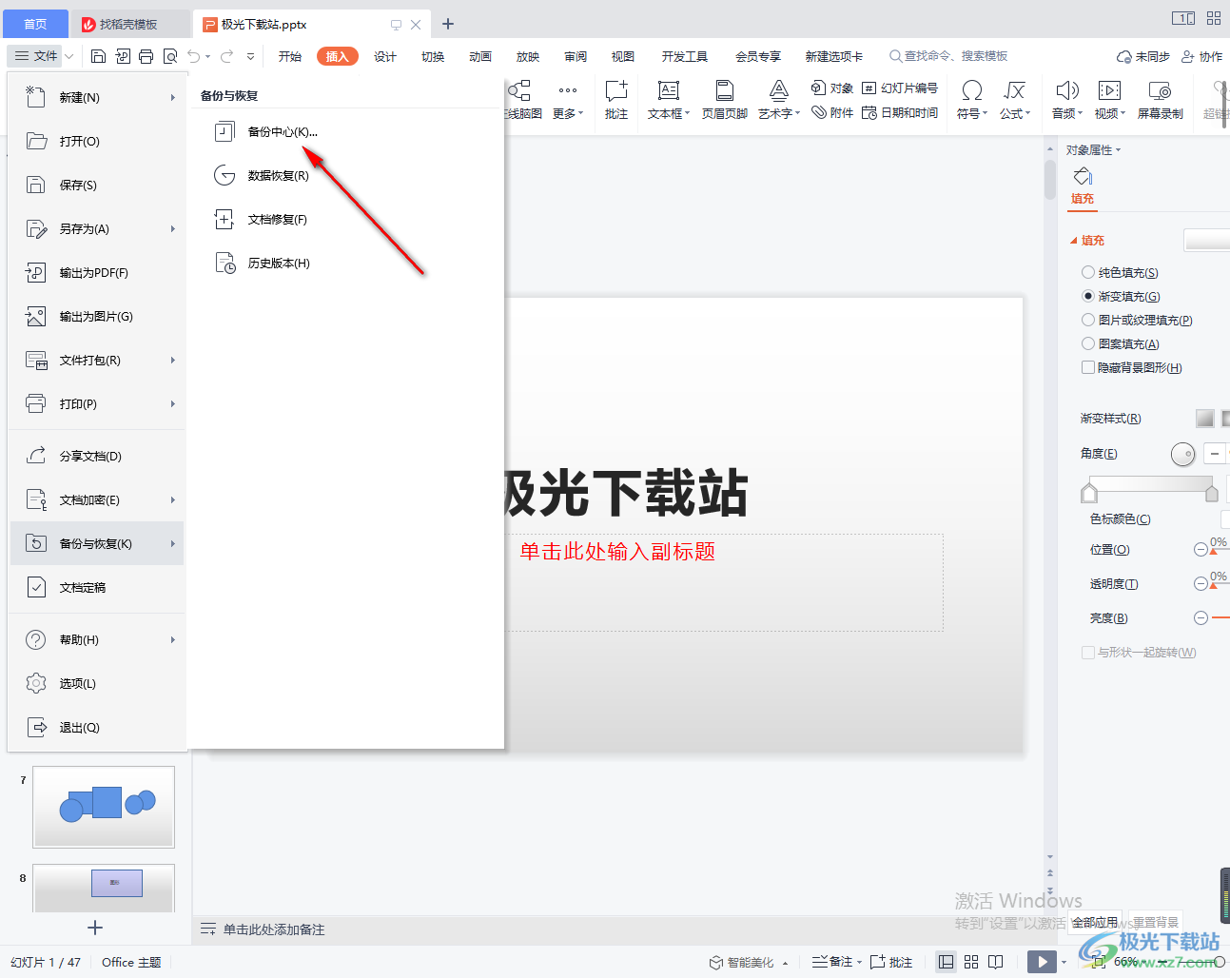Click the Save icon in quick access toolbar
1230x978 pixels.
click(98, 56)
